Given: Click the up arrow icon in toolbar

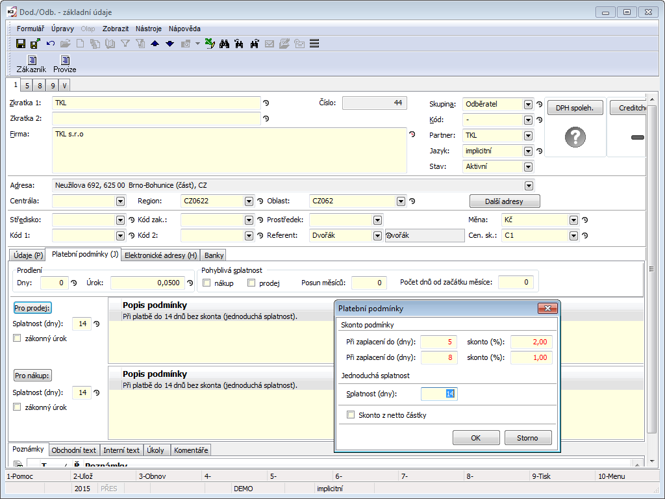Looking at the screenshot, I should click(155, 44).
